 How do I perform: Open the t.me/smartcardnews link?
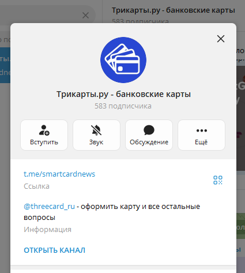coord(59,174)
